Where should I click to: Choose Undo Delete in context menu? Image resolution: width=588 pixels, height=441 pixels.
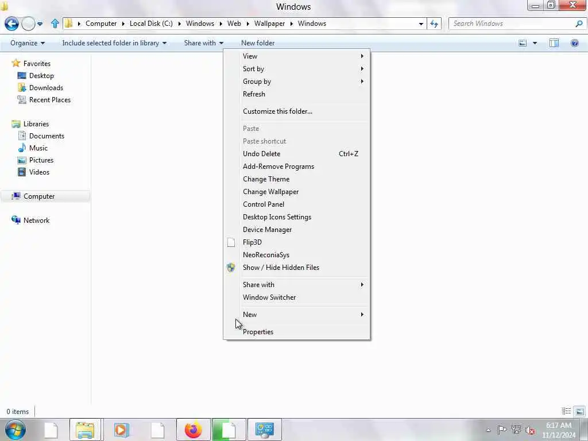pos(297,154)
